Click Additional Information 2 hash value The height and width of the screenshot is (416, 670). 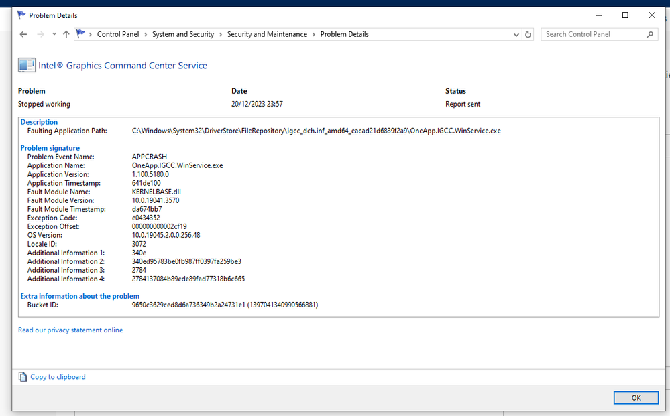186,261
